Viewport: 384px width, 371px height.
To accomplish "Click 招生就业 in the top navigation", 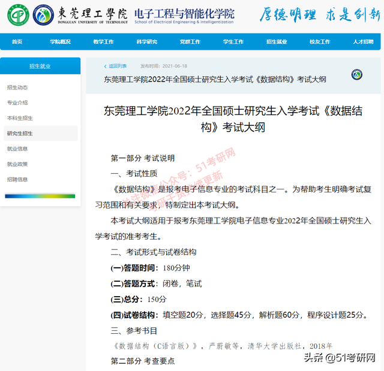I will pos(276,42).
